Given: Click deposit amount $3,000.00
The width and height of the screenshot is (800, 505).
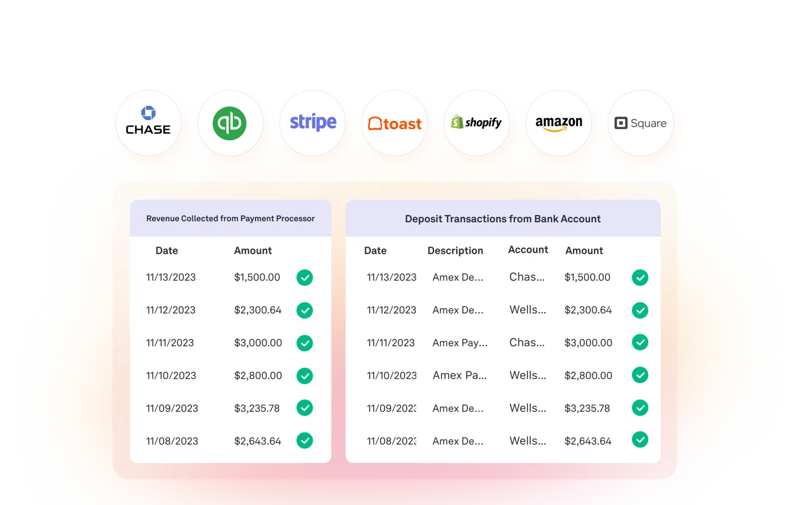Looking at the screenshot, I should click(x=588, y=343).
